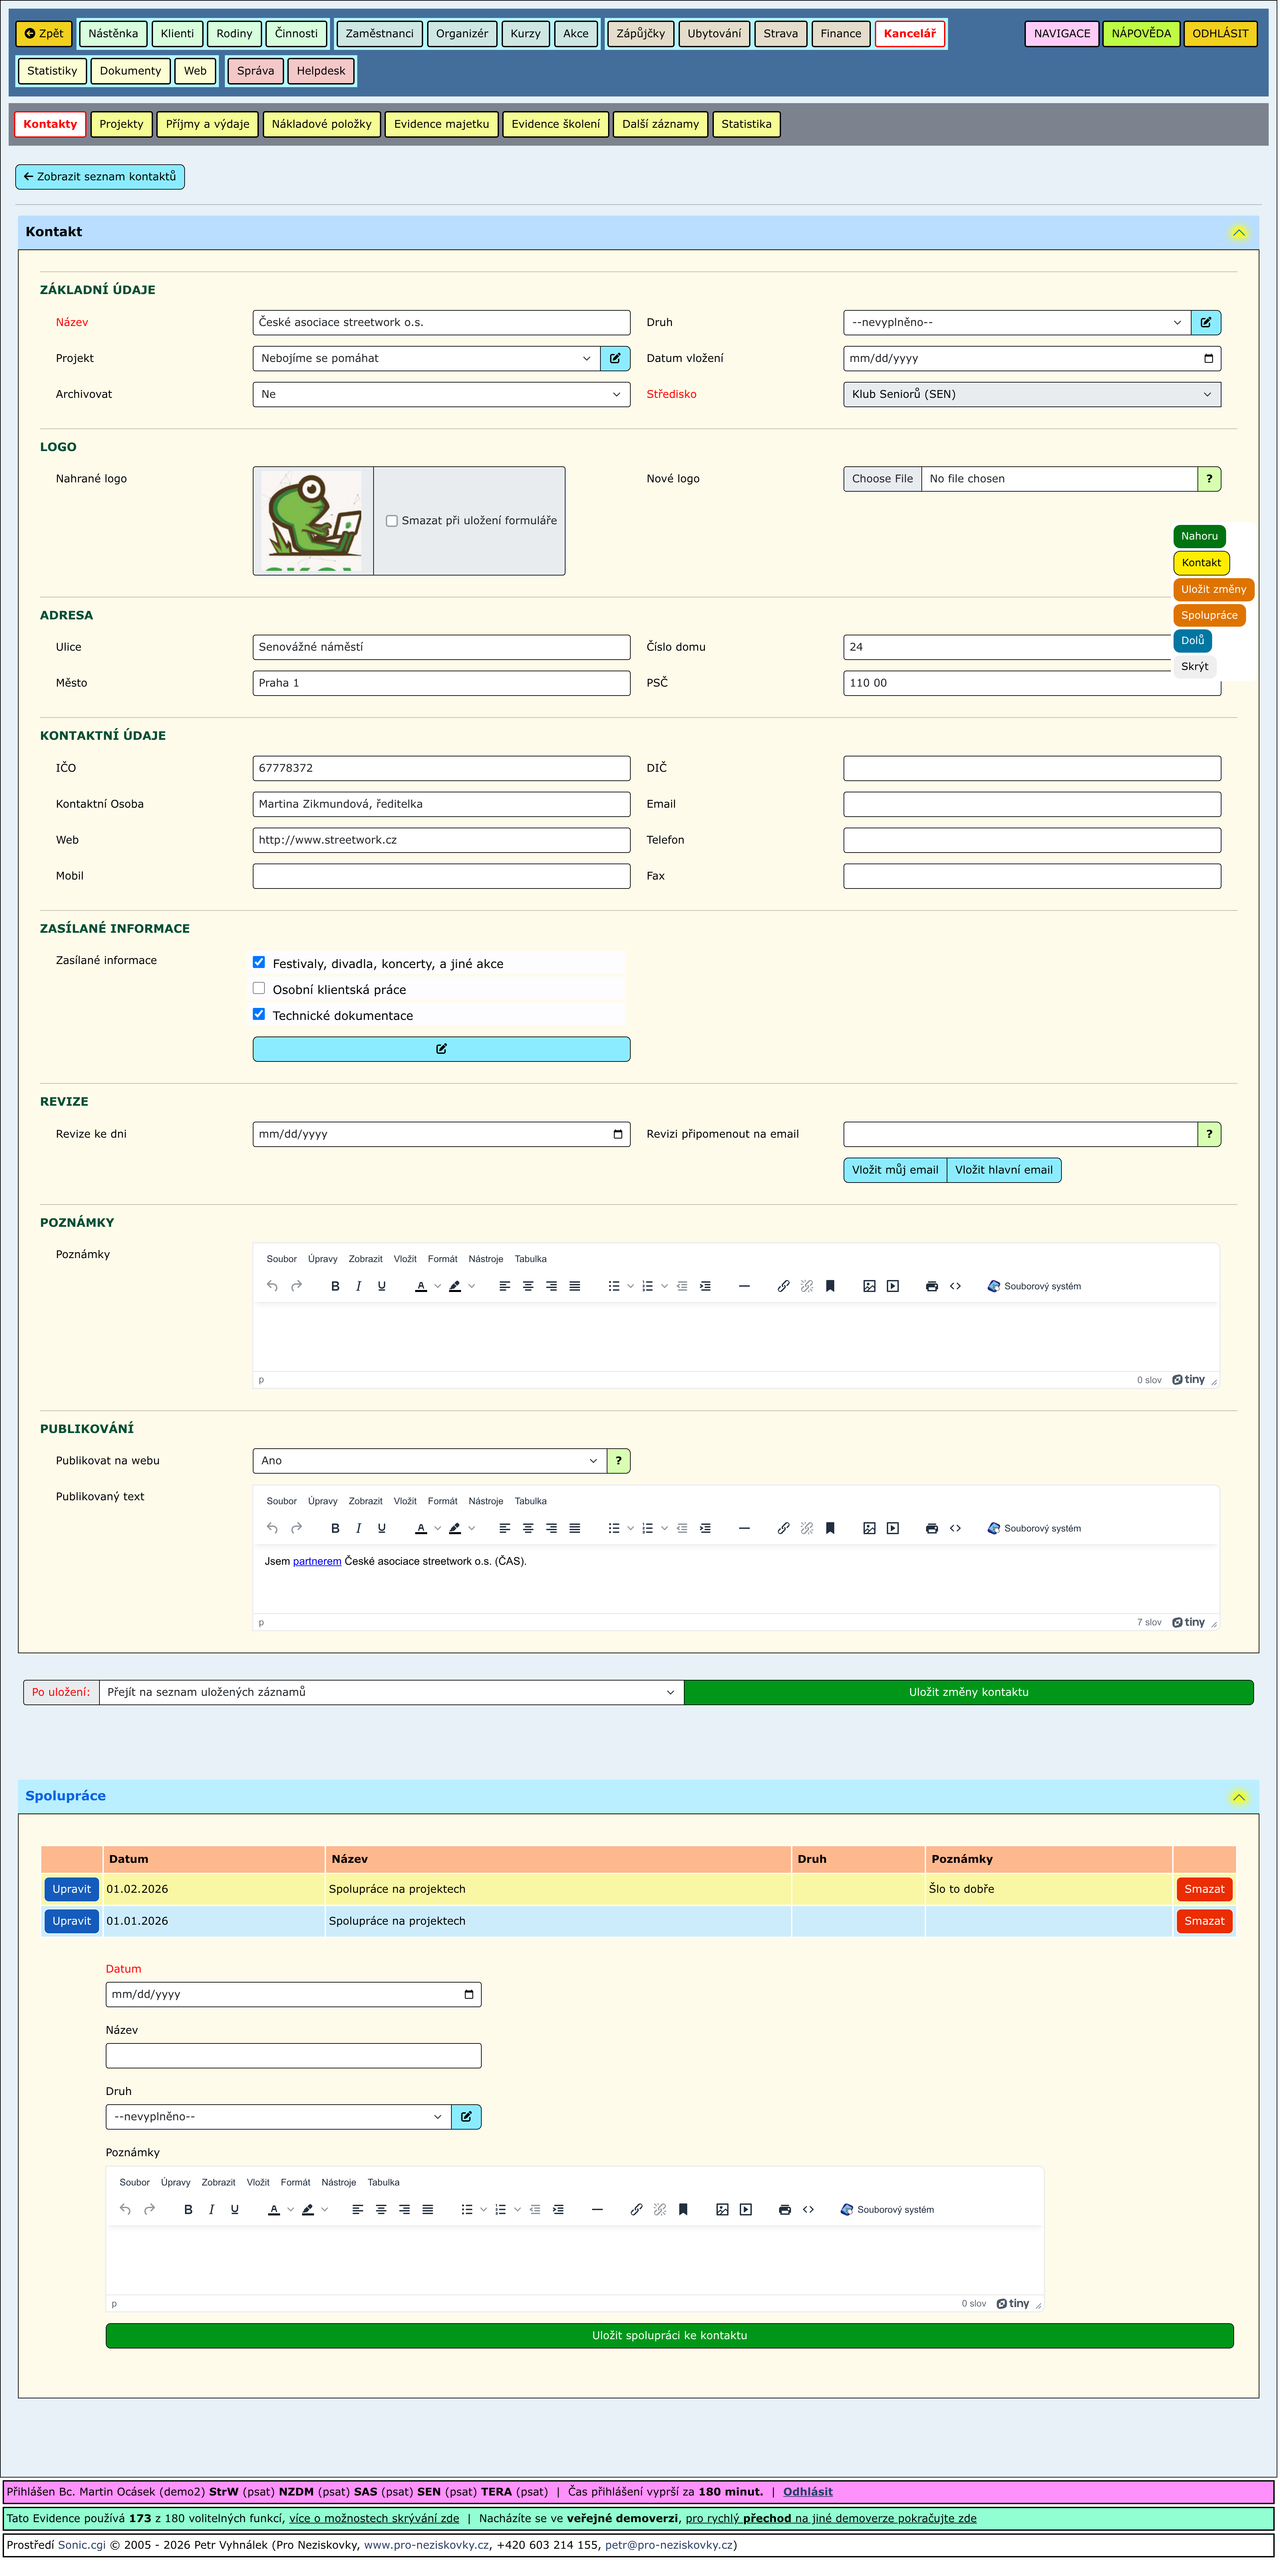1280x2576 pixels.
Task: Tick Smazat při uložení formuláře checkbox
Action: coord(392,521)
